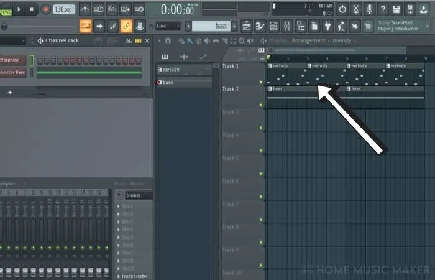This screenshot has width=435, height=280.
Task: Select the playlist Draw pencil tool
Action: pos(181,41)
